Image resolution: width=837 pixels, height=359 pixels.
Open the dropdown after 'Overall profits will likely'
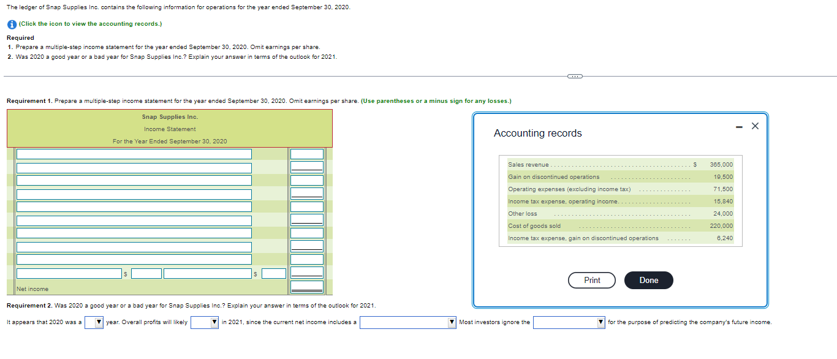205,322
